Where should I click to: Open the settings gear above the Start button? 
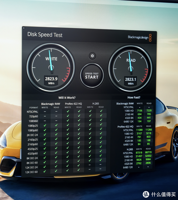[x=92, y=56]
